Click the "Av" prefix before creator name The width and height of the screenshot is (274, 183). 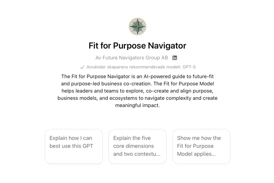98,58
